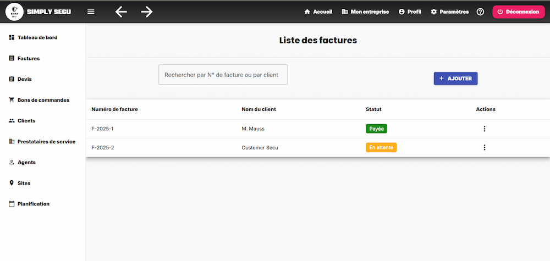The image size is (550, 261).
Task: Open the help question mark icon
Action: (480, 12)
